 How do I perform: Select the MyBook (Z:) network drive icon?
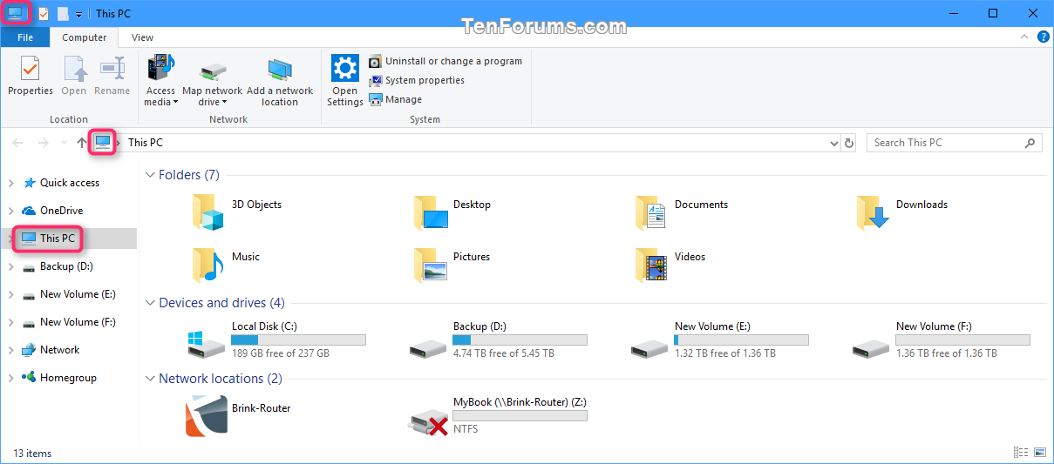pyautogui.click(x=428, y=421)
